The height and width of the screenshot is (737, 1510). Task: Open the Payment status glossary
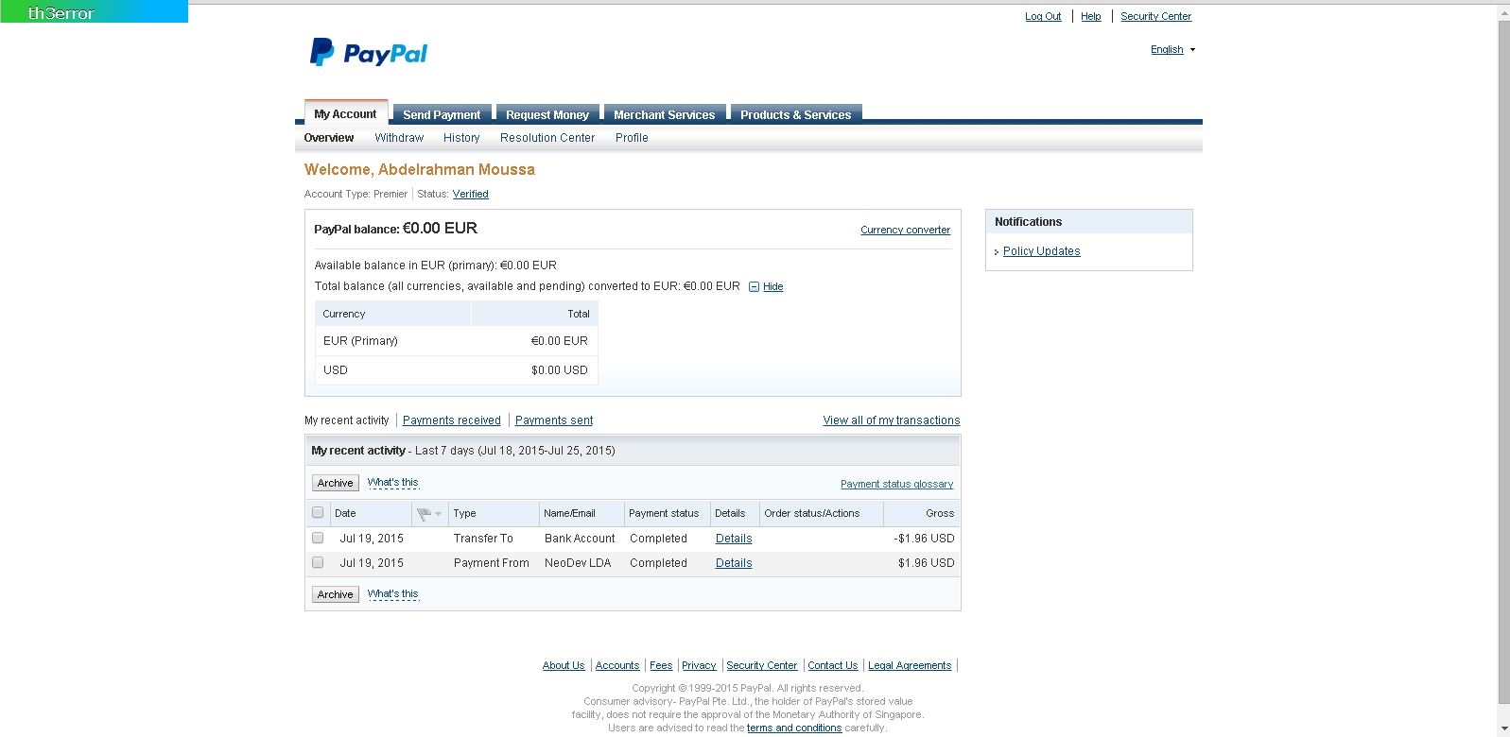point(896,484)
